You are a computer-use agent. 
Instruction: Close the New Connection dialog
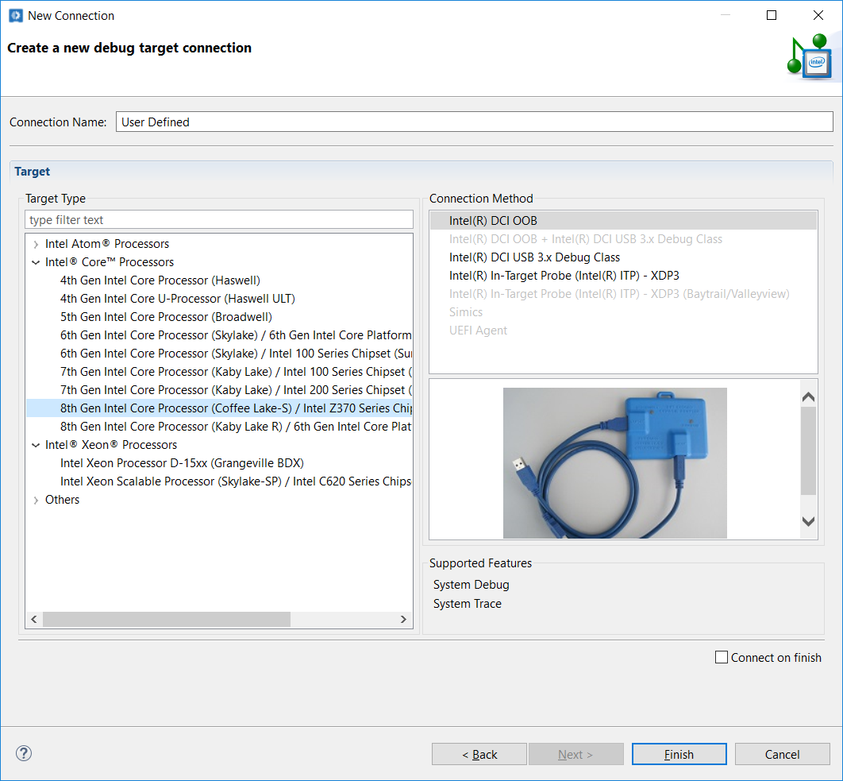tap(818, 15)
